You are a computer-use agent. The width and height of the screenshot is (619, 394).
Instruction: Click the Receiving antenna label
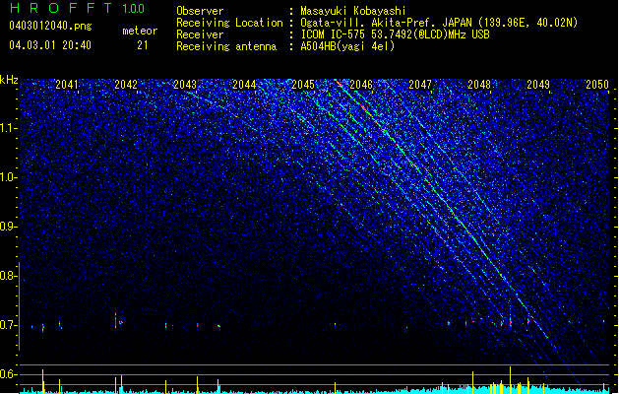[226, 46]
